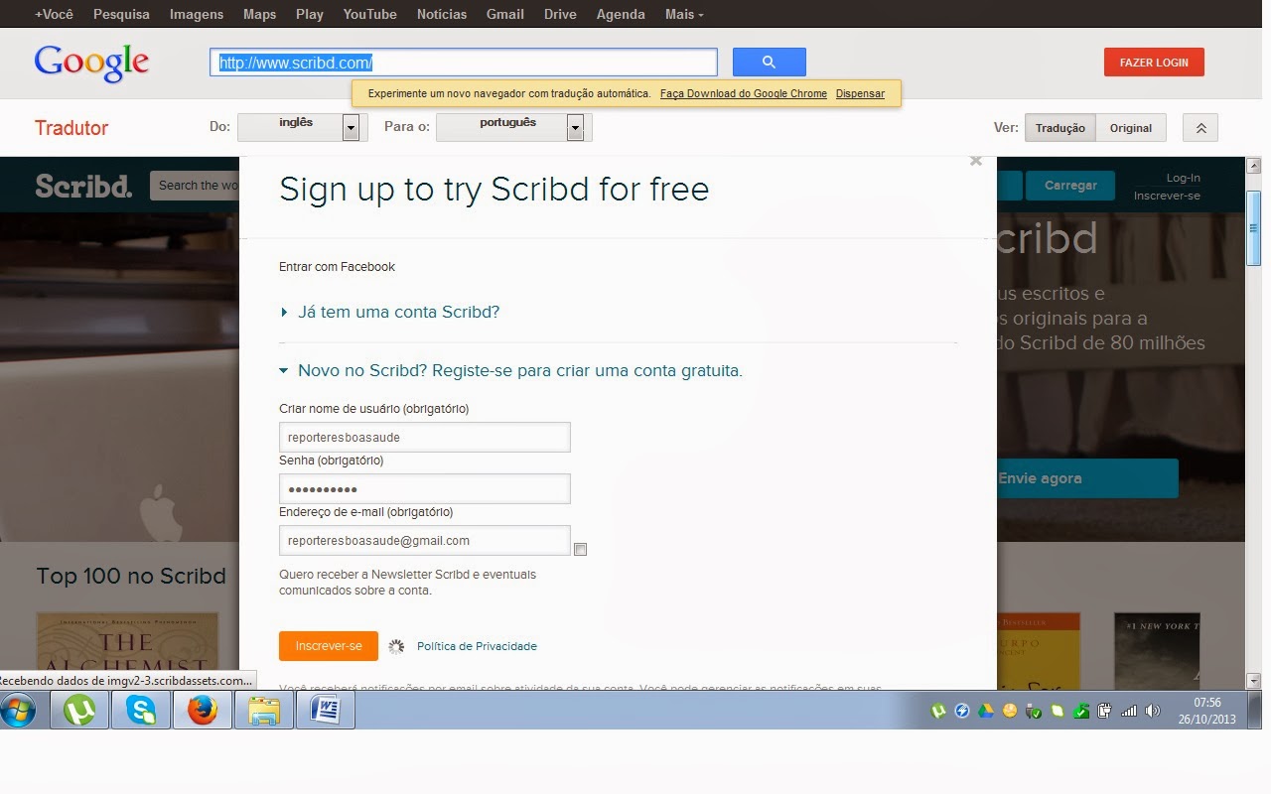Open the Política de Privacidade link
Viewport: 1271px width, 794px height.
477,646
